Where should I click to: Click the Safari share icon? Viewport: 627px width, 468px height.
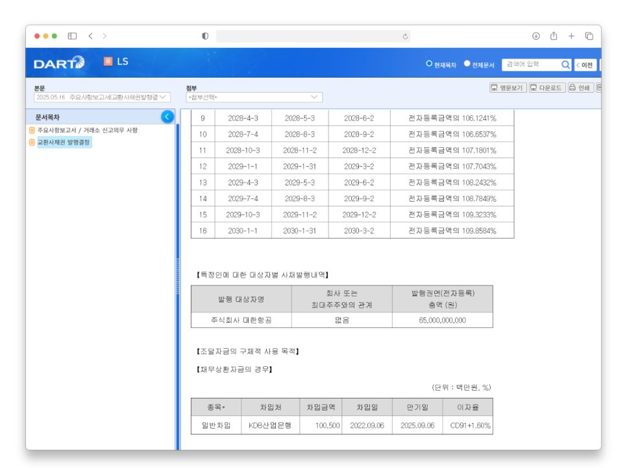[x=554, y=36]
